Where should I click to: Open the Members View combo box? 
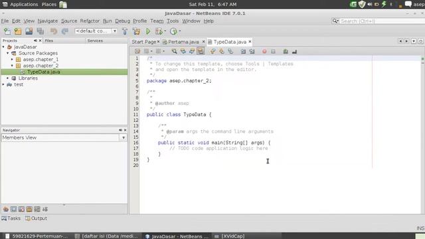tap(64, 137)
